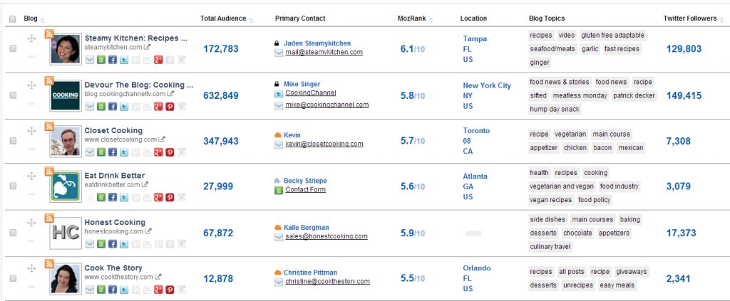The image size is (730, 301).
Task: Open external link icon beside steamykitchen.com
Action: point(147,48)
